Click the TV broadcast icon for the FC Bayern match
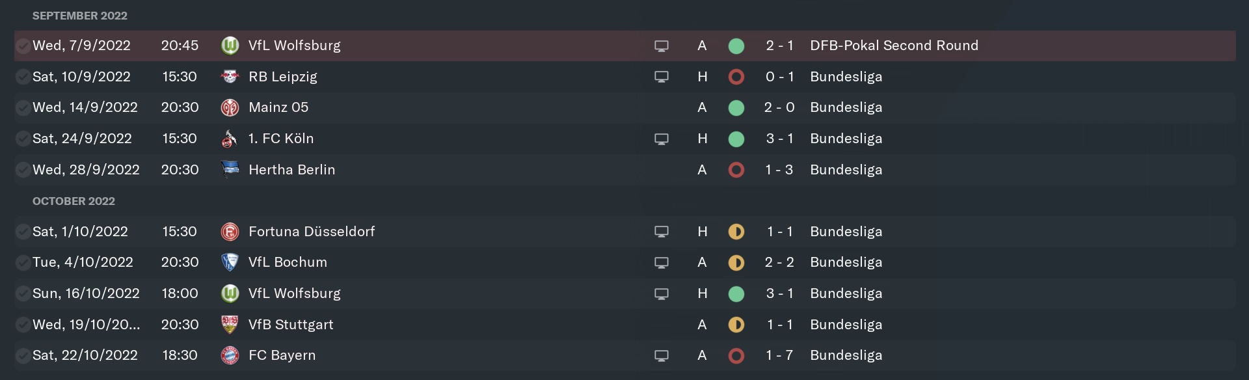The image size is (1249, 380). [x=662, y=356]
